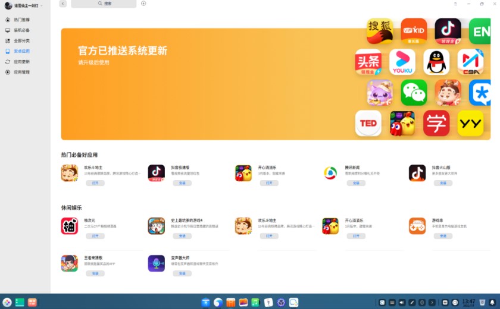Viewport: 500px width, 309px height.
Task: Open 应用管理 in the sidebar
Action: tap(21, 72)
